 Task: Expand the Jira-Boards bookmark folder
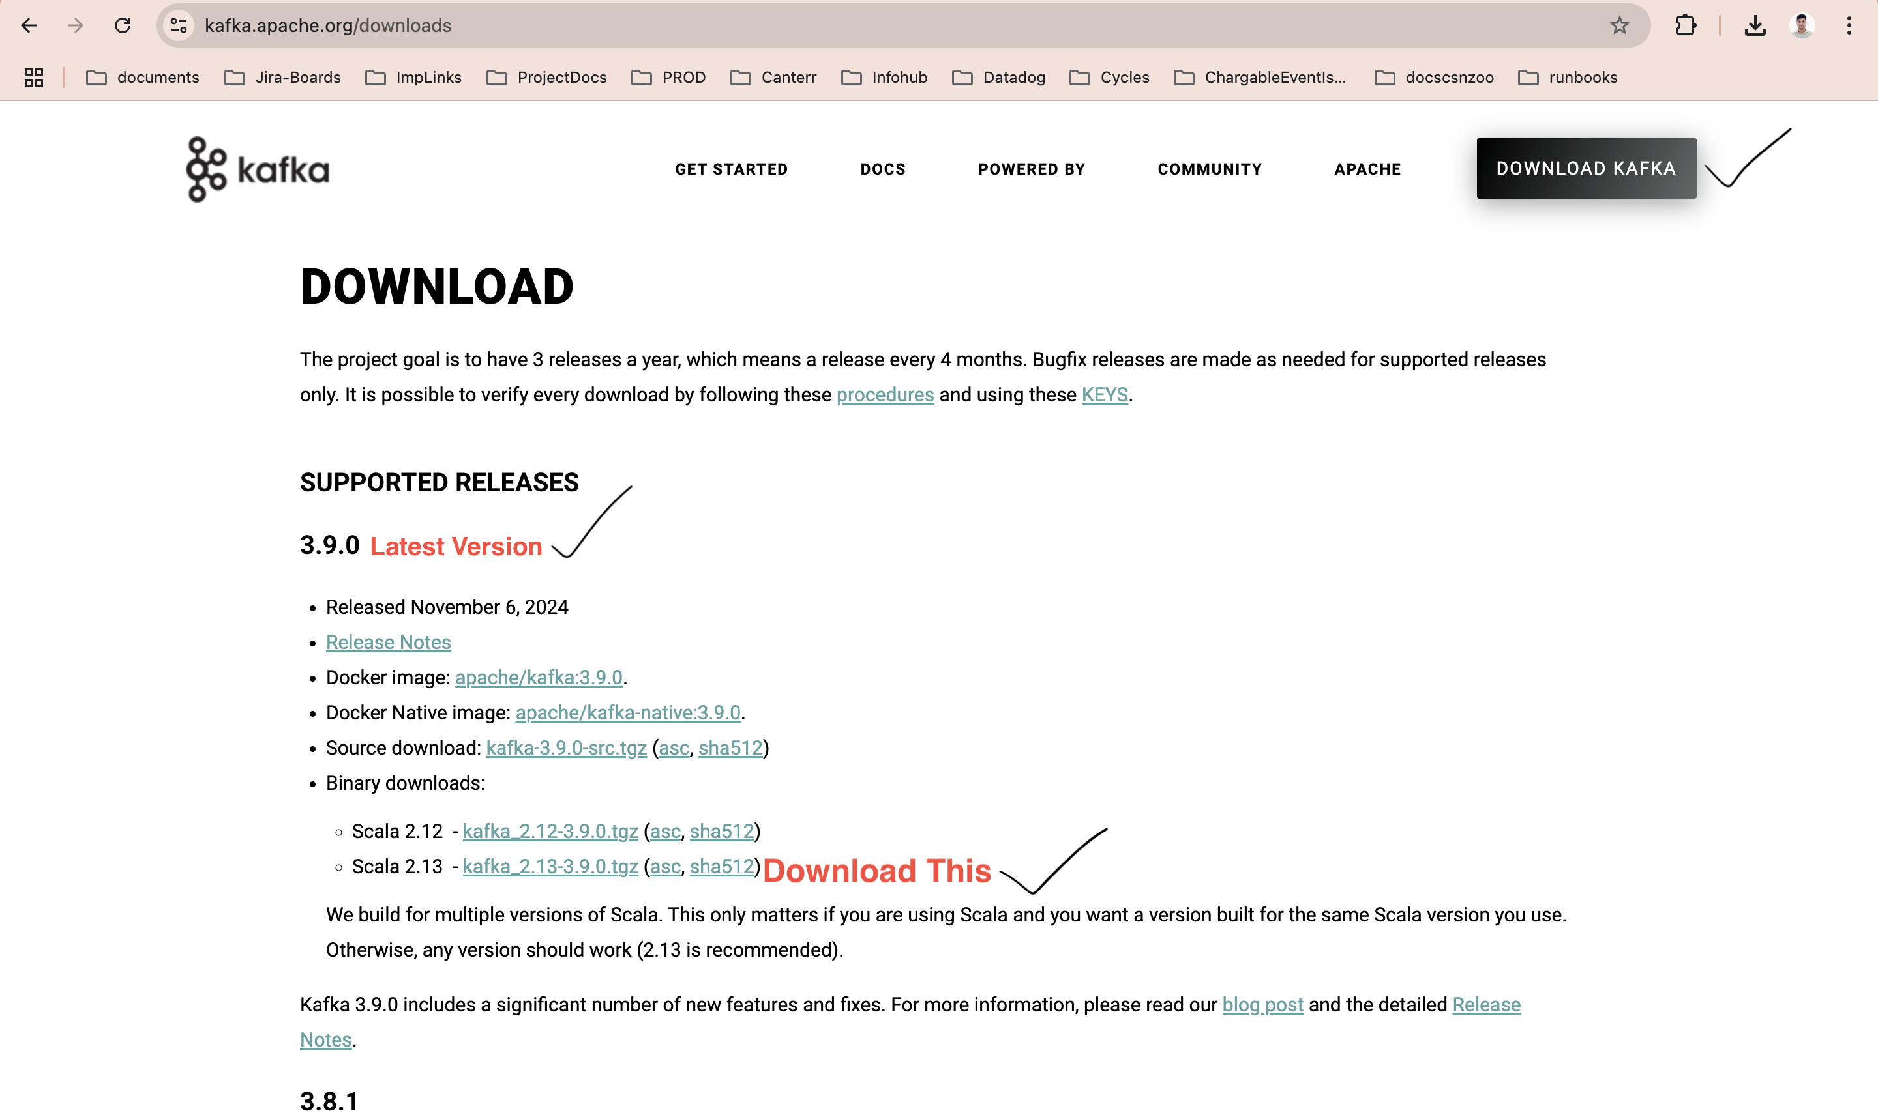[282, 78]
